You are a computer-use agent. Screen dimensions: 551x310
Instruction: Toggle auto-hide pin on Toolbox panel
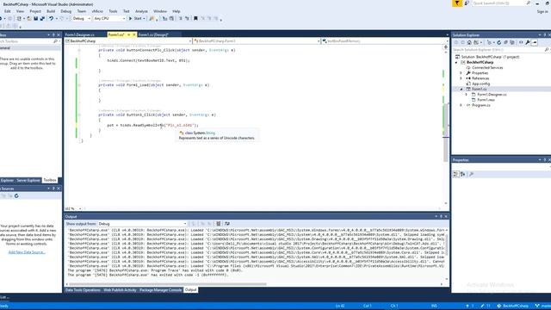tap(53, 34)
